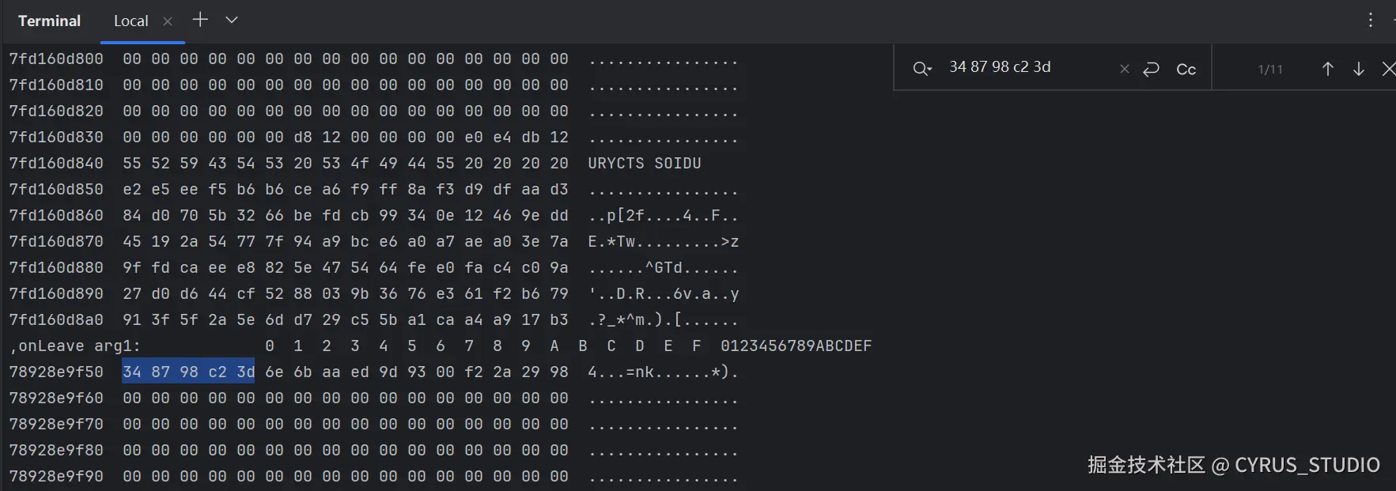Click the 'URYCTS SOIDU' ASCII text
Viewport: 1396px width, 491px height.
[x=644, y=163]
